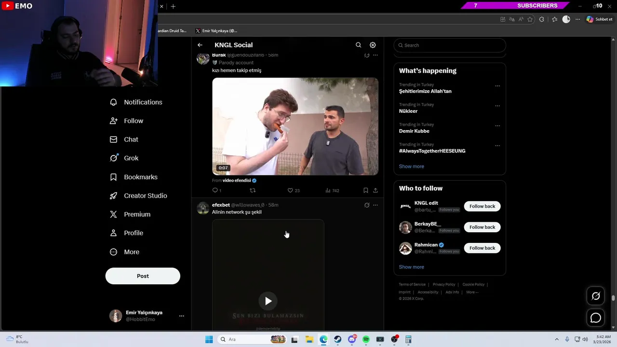The image size is (617, 347).
Task: Ask Grok about Burak's post
Action: (367, 55)
